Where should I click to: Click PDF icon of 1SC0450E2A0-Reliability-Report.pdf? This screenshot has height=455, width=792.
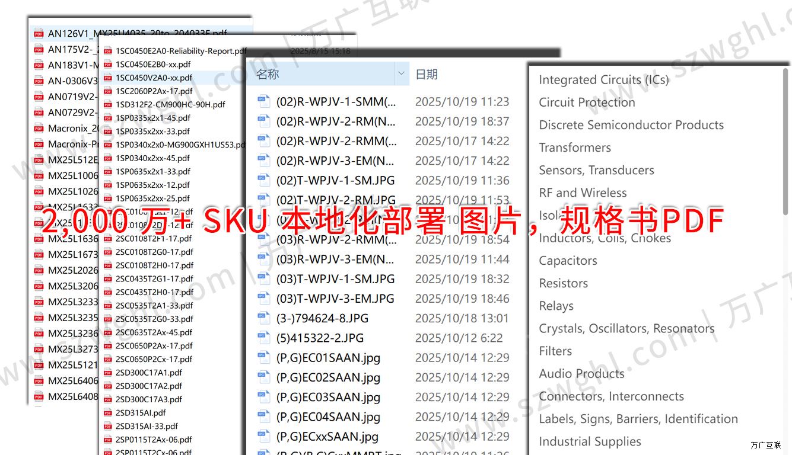[x=108, y=51]
